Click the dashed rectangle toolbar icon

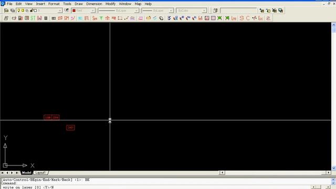120,18
